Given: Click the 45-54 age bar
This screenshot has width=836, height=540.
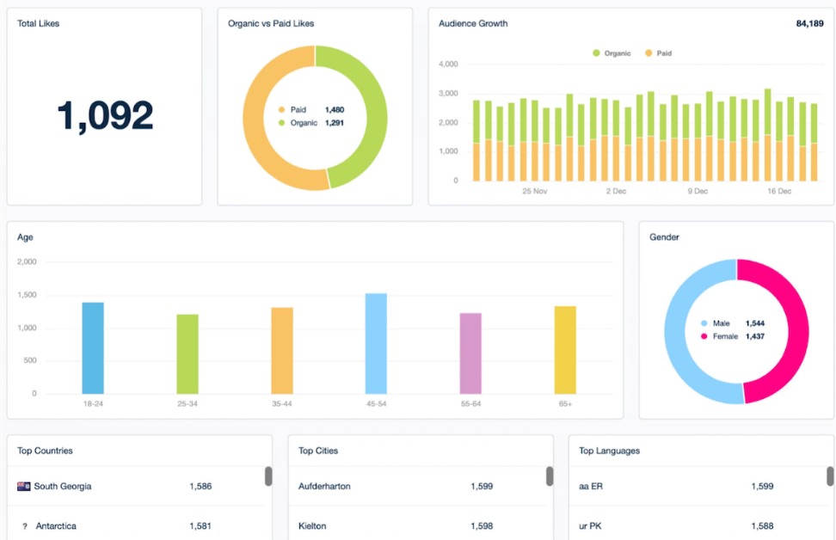Looking at the screenshot, I should click(x=376, y=344).
